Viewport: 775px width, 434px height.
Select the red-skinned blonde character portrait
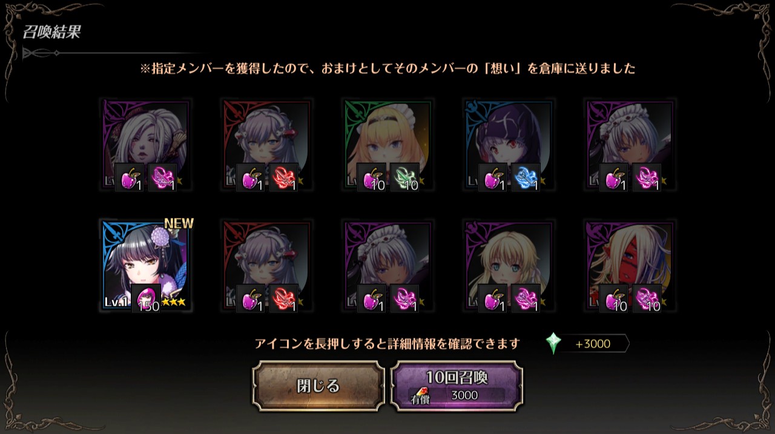point(630,266)
